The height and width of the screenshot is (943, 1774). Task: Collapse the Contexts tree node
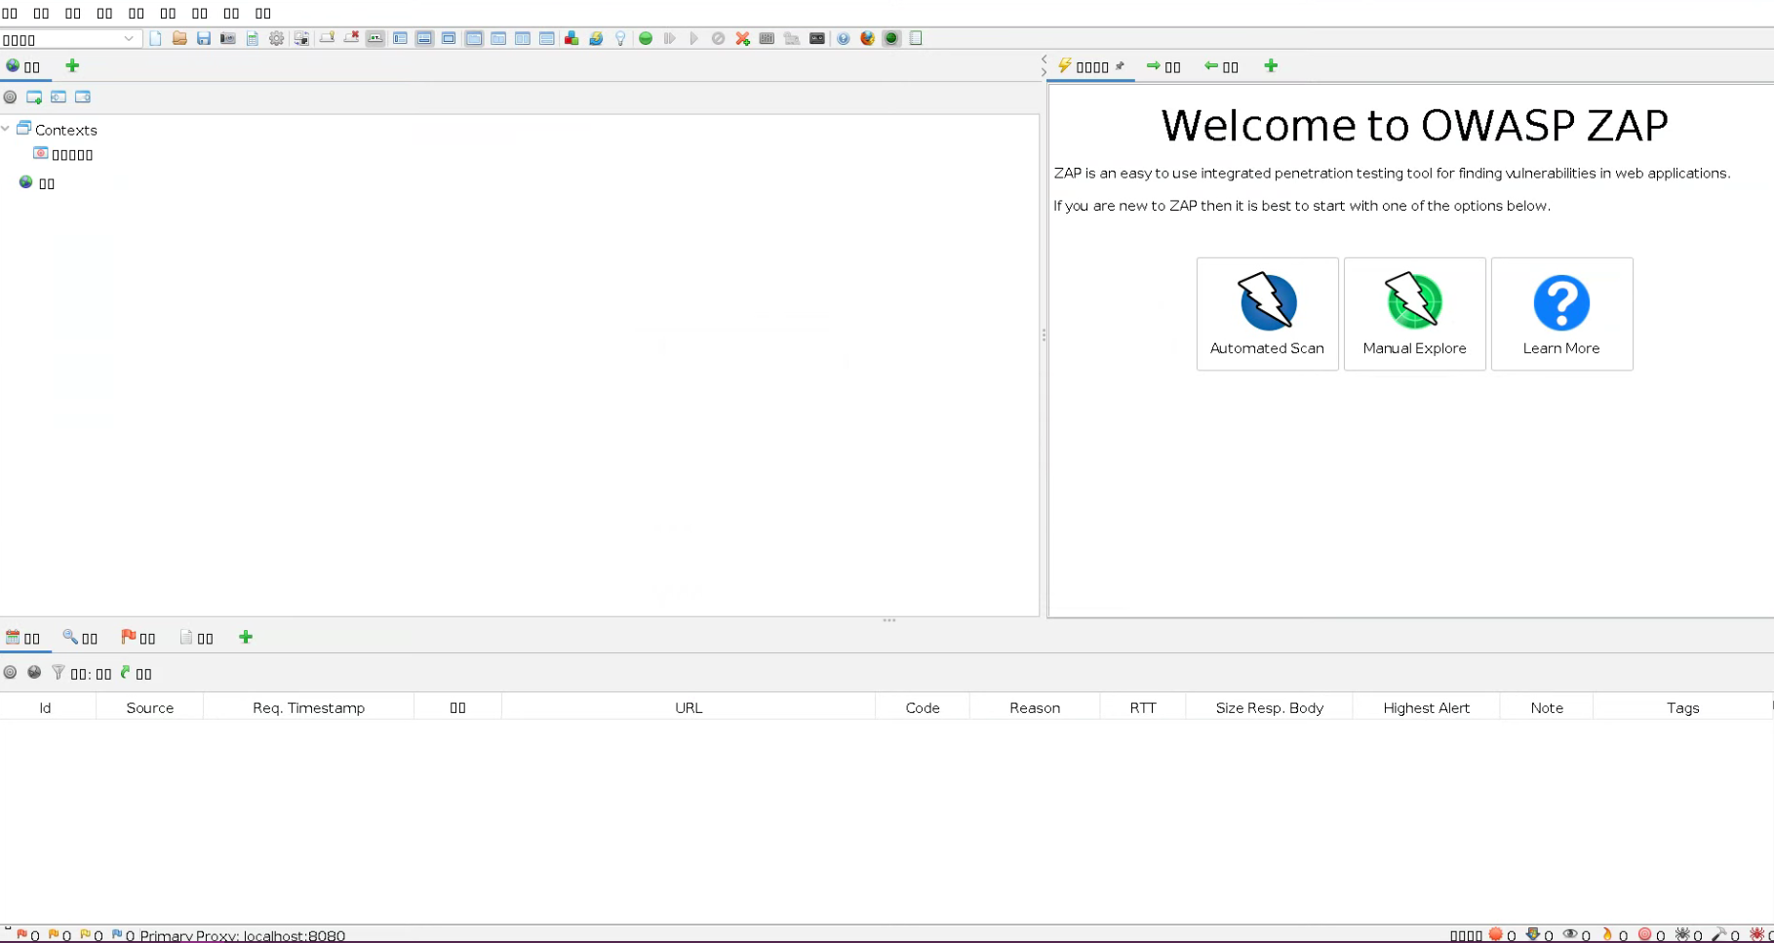[x=6, y=129]
